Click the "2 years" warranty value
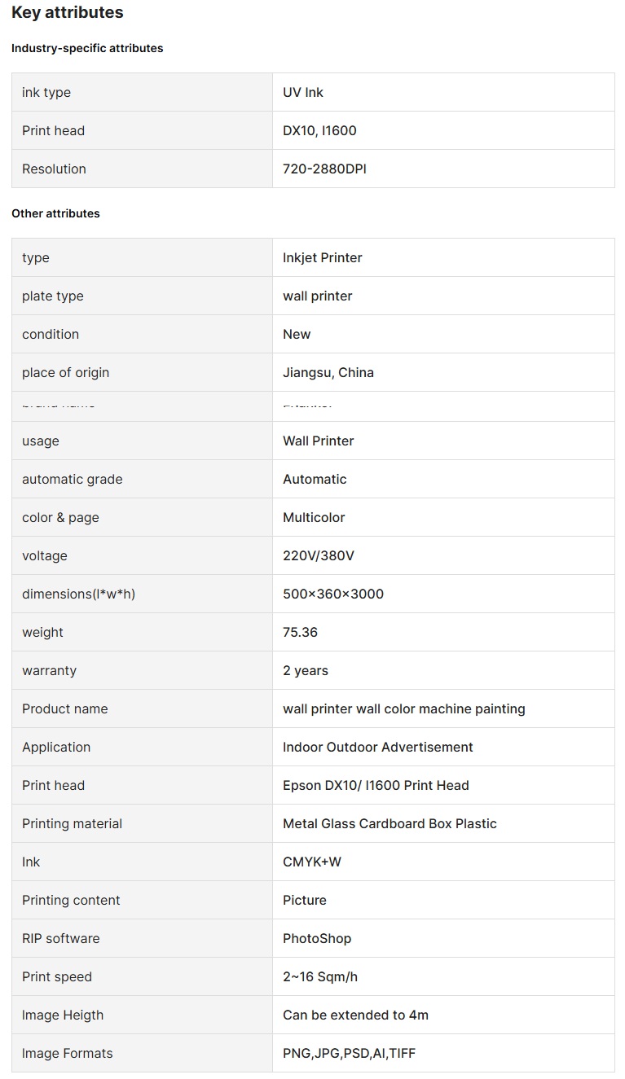Viewport: 625px width, 1079px height. 306,671
